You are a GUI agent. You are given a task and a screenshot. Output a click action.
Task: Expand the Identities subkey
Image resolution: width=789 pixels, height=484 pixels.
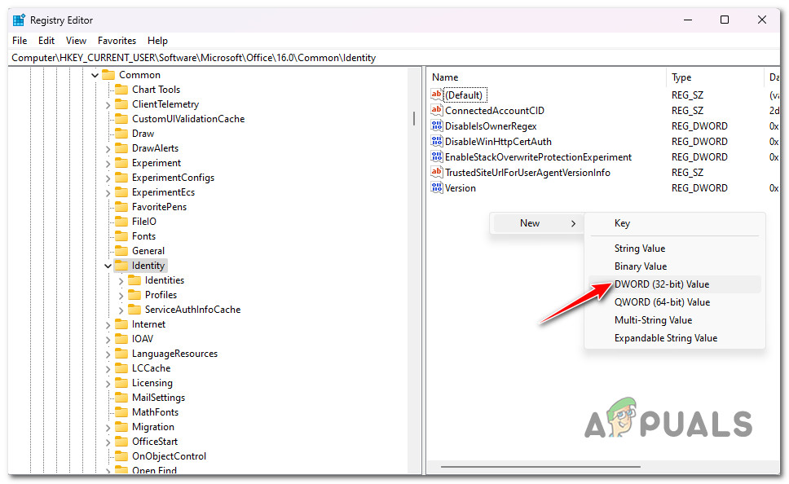coord(121,281)
